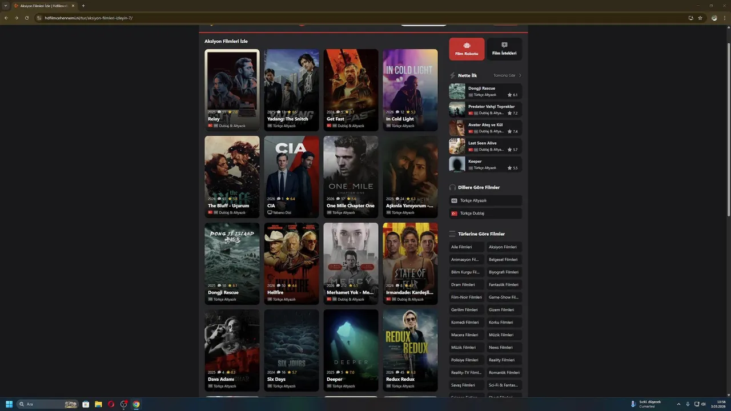Open The Bluff - Uçurum movie card
Image resolution: width=731 pixels, height=411 pixels.
pyautogui.click(x=232, y=176)
